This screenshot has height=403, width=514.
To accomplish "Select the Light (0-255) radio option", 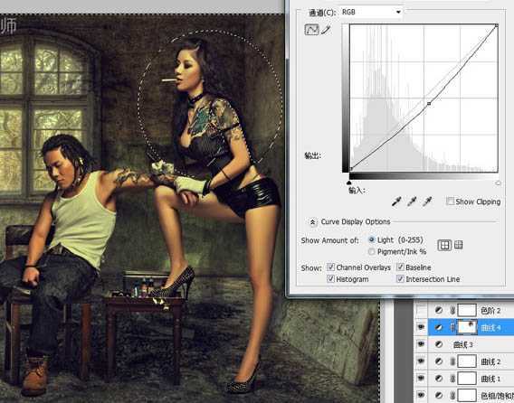I will point(371,240).
